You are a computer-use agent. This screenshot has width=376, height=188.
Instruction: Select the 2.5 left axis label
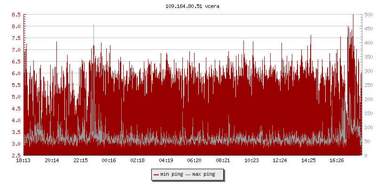click(16, 156)
